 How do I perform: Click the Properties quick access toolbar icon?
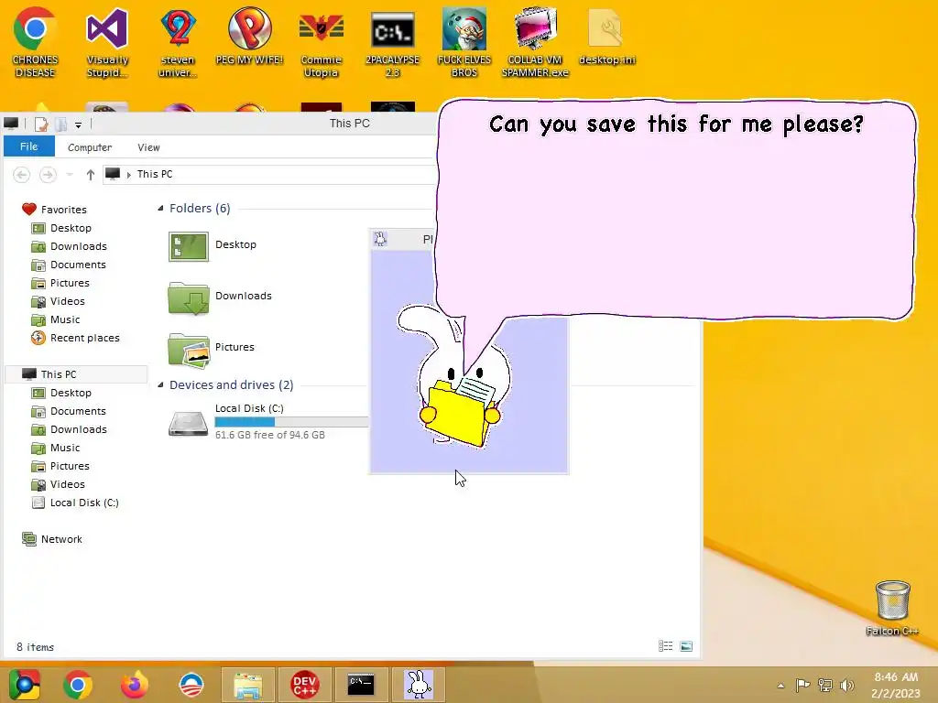[x=40, y=124]
